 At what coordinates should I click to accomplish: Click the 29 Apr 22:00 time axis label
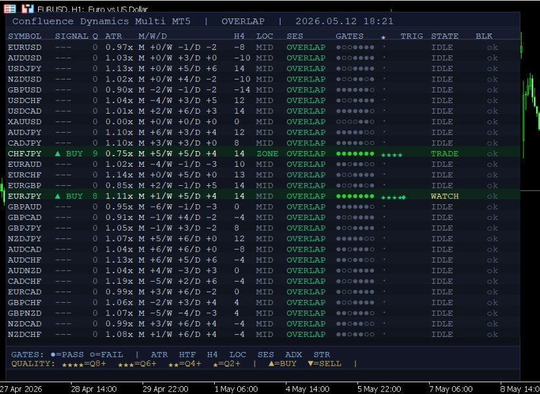[x=166, y=389]
